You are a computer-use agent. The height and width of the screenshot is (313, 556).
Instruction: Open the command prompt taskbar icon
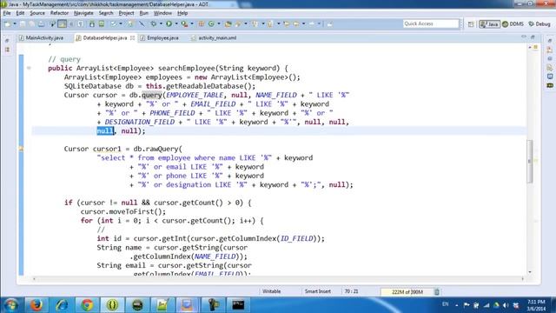(238, 305)
